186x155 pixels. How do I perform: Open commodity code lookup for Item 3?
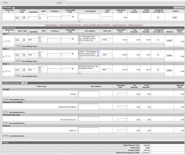click(x=72, y=69)
